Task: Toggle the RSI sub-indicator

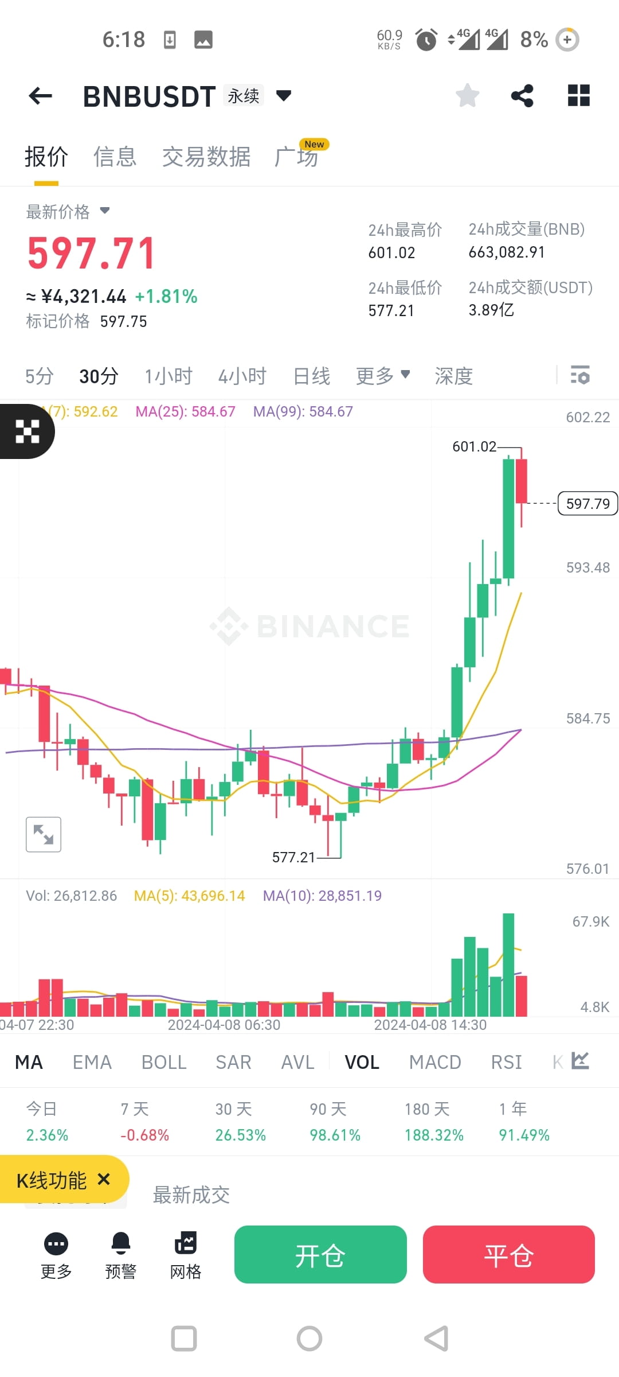Action: click(x=506, y=1062)
